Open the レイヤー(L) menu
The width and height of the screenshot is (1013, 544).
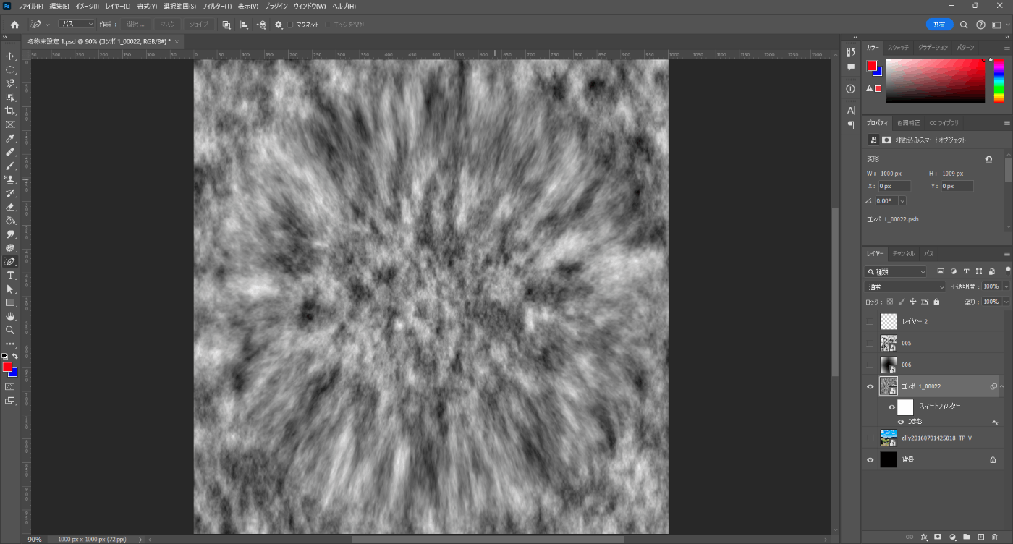[118, 6]
